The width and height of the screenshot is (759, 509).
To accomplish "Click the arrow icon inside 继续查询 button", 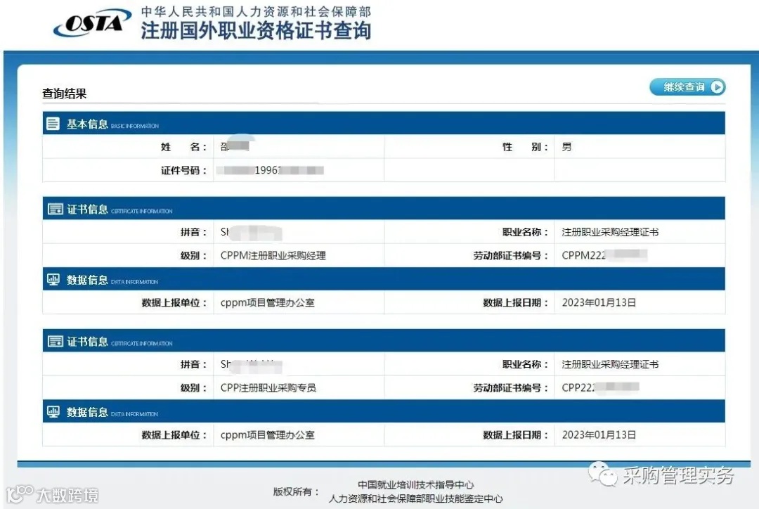I will point(716,87).
